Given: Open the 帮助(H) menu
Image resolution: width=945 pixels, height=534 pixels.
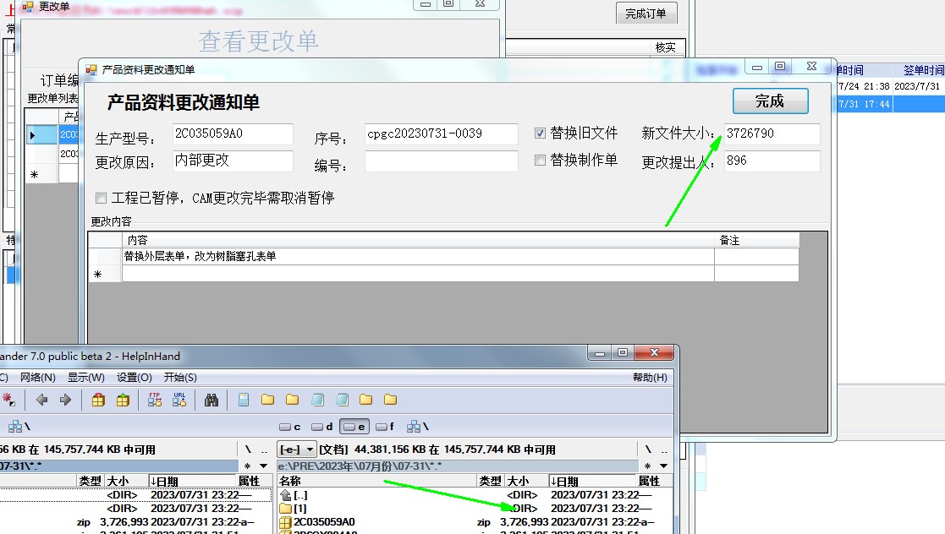Looking at the screenshot, I should [x=650, y=378].
